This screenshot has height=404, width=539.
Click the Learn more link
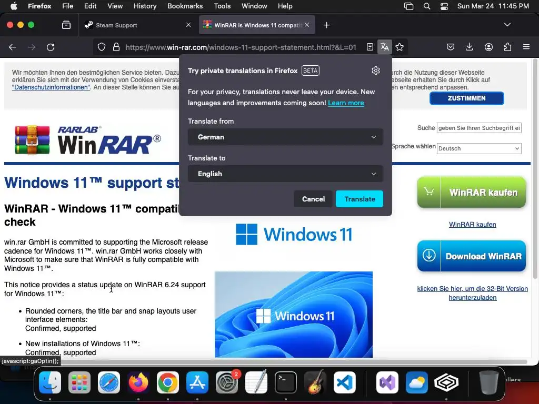coord(346,103)
